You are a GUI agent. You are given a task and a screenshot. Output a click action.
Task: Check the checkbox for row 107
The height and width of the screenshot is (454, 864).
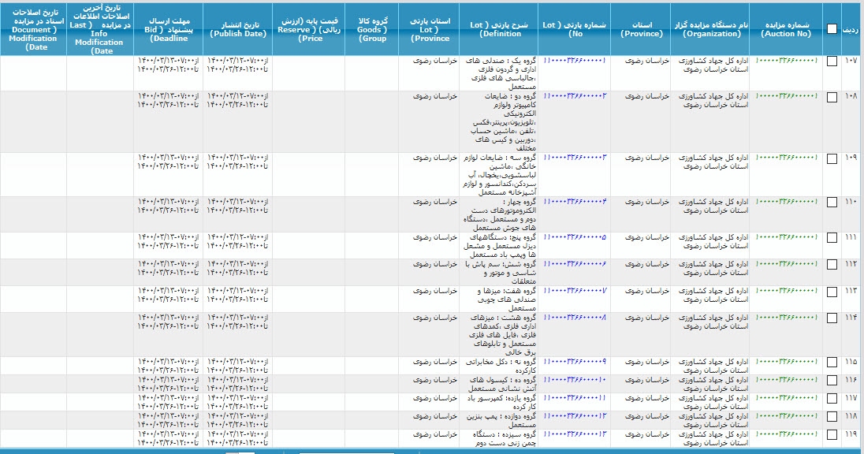click(832, 62)
